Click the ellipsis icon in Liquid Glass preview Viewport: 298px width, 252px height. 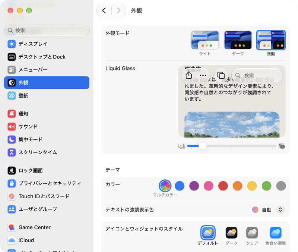(x=203, y=75)
